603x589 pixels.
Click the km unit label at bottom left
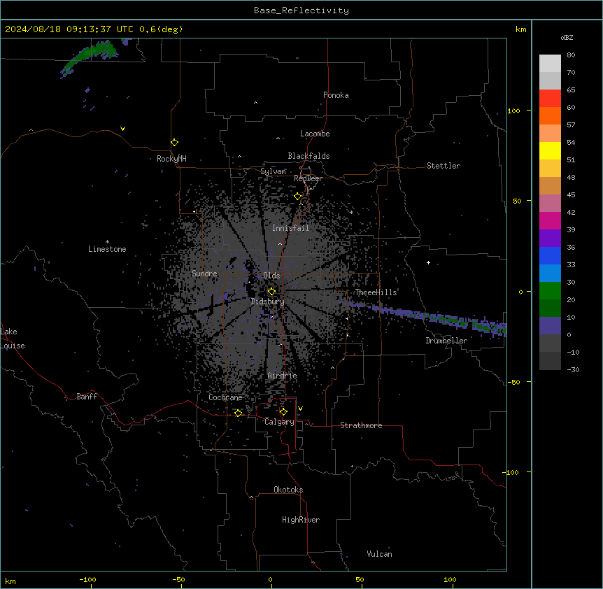(10, 581)
